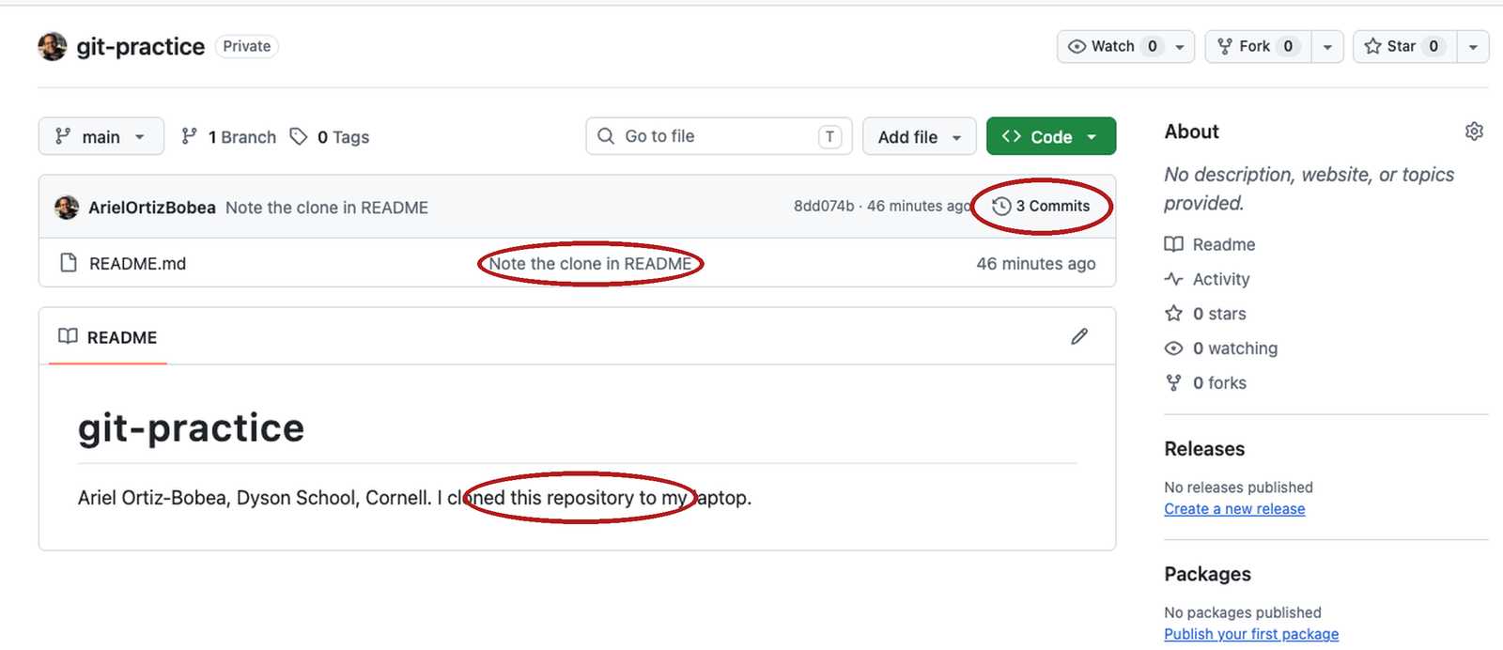This screenshot has height=650, width=1503.
Task: Click the book icon in README tab
Action: 68,336
